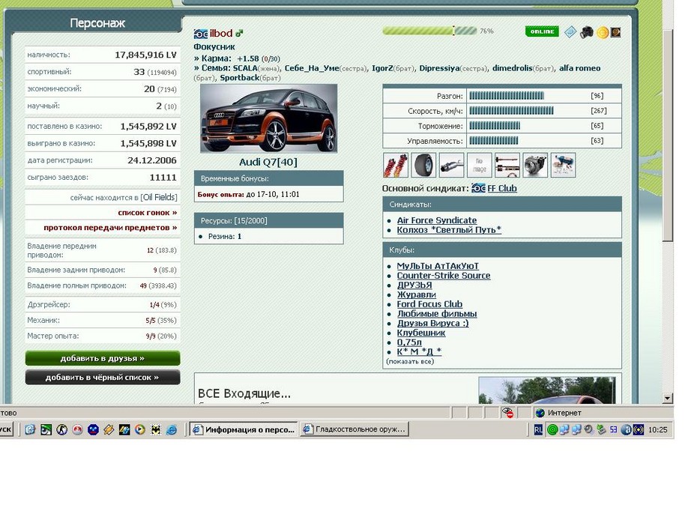This screenshot has width=697, height=523.
Task: Click the Internet zone globe in status bar
Action: (x=540, y=413)
